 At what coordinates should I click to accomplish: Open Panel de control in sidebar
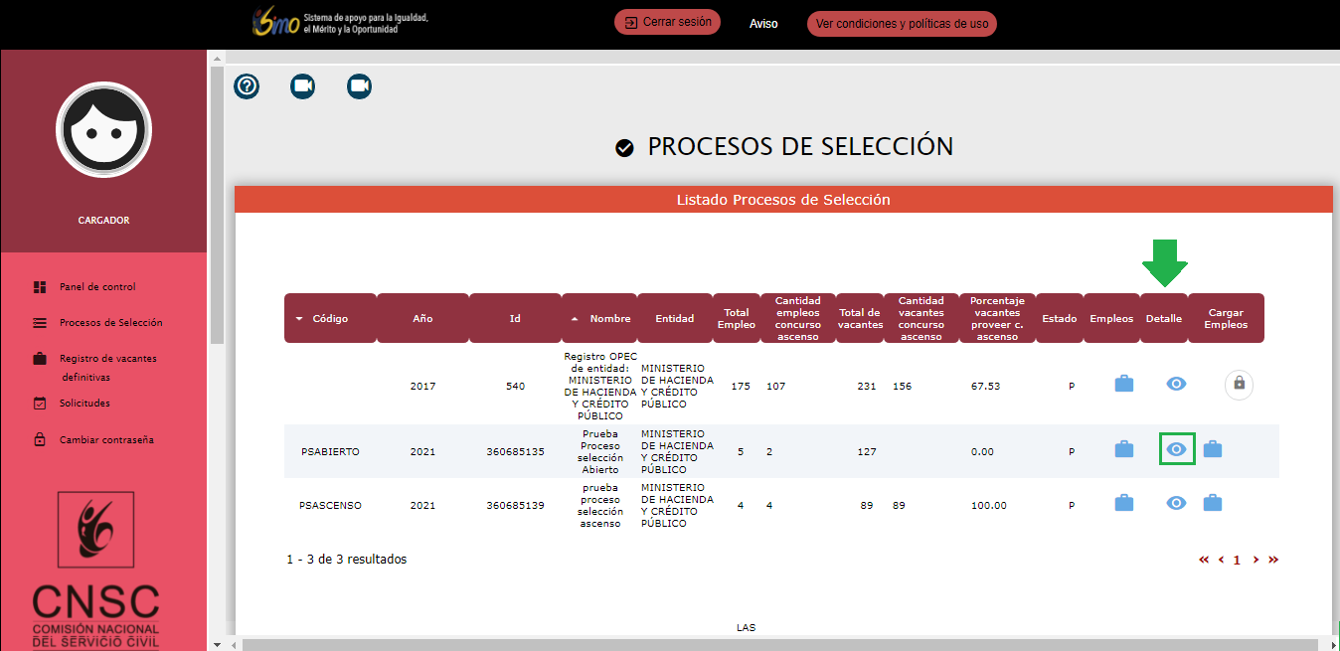pos(97,287)
